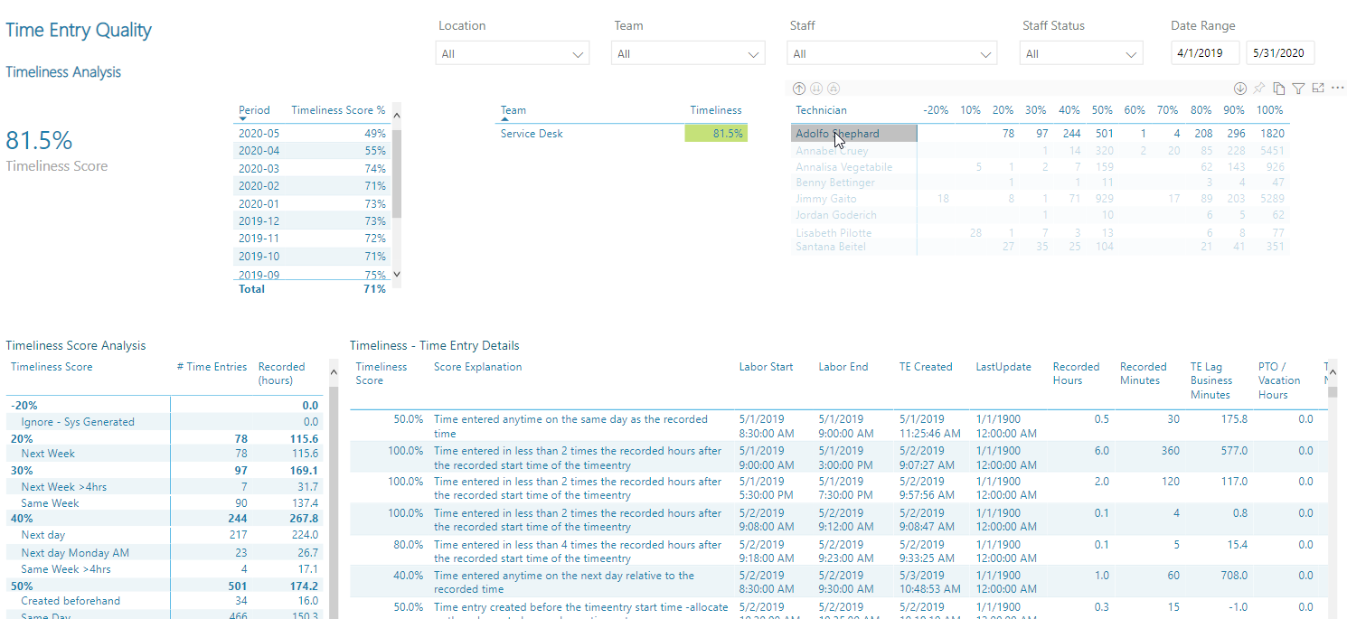This screenshot has height=619, width=1347.
Task: Select the Next Week >4hrs row
Action: point(164,487)
